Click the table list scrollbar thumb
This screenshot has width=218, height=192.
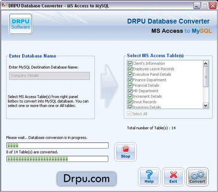(206, 77)
